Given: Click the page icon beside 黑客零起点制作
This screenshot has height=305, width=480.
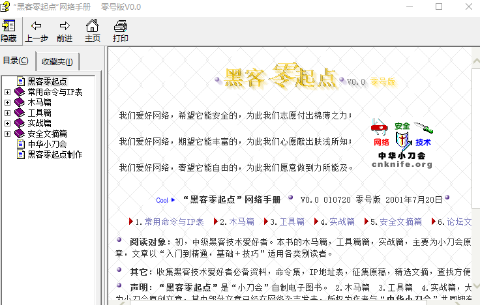Looking at the screenshot, I should click(x=21, y=154).
